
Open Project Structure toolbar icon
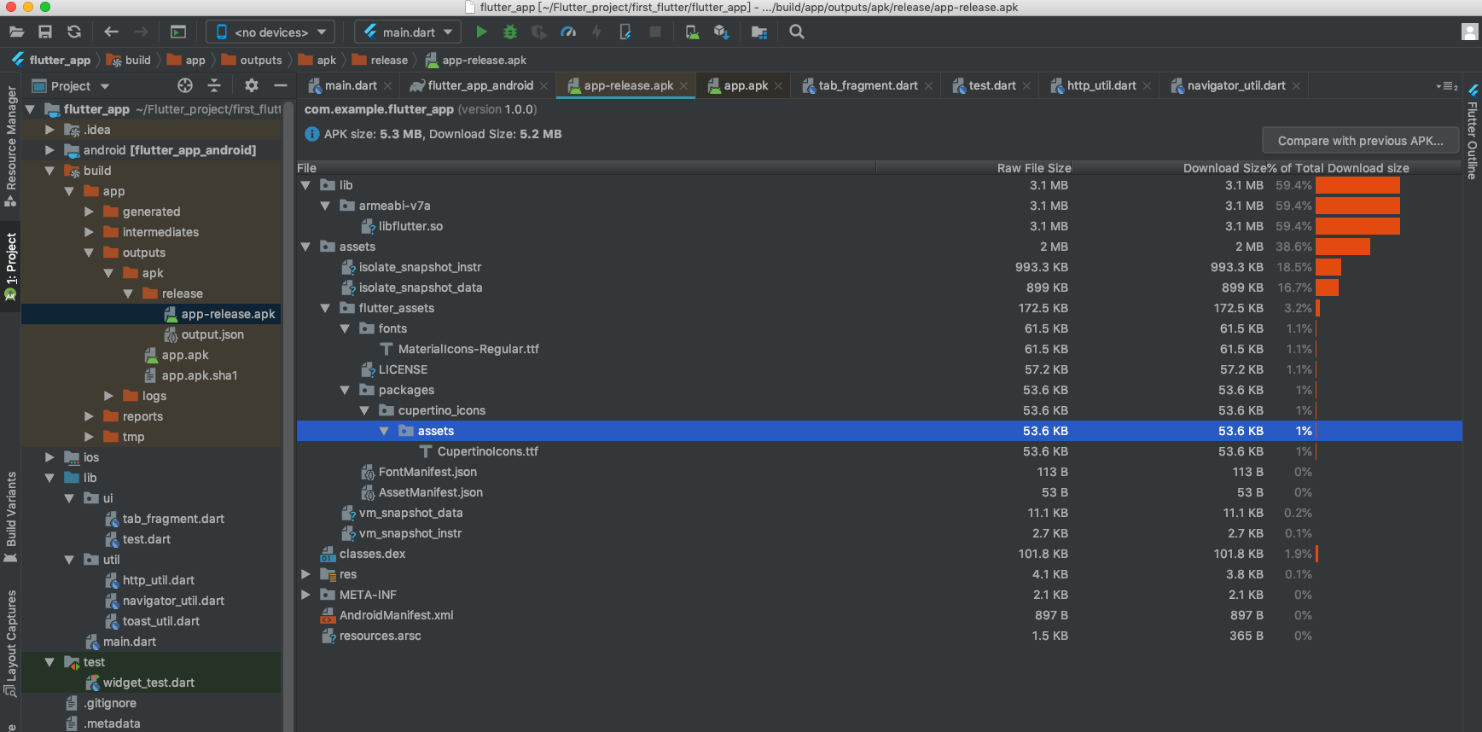tap(758, 32)
